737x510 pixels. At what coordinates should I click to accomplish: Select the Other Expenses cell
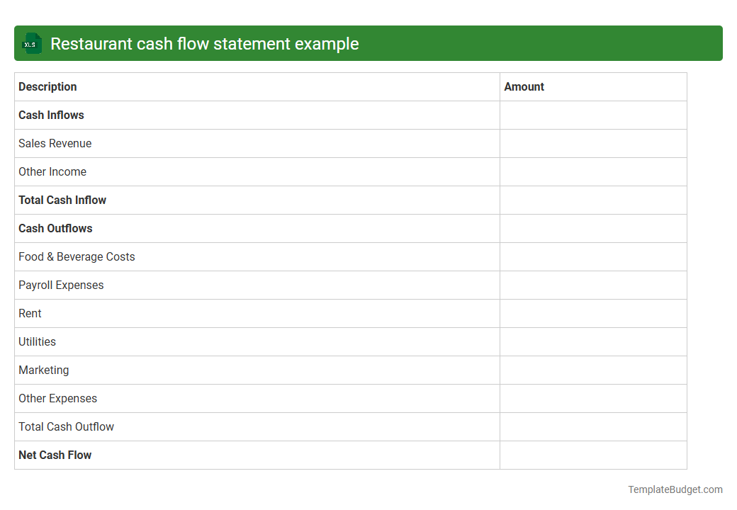pyautogui.click(x=57, y=398)
